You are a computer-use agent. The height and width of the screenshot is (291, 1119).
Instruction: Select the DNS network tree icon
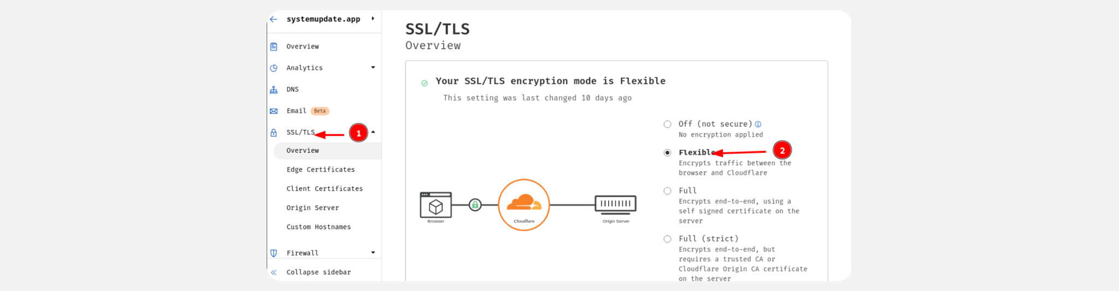coord(274,90)
